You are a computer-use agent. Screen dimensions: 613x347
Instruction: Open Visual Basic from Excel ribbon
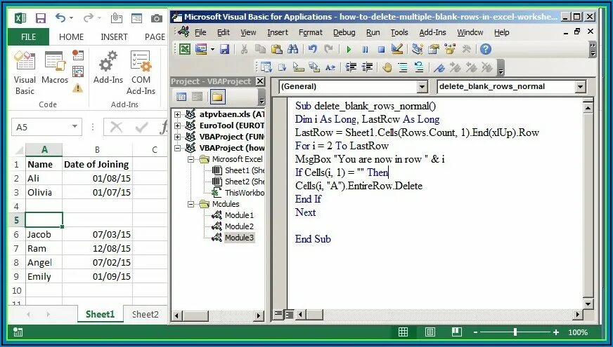pyautogui.click(x=25, y=73)
